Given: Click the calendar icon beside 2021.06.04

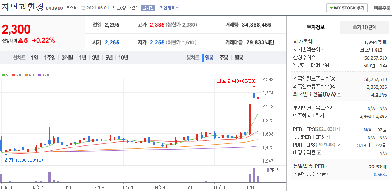Looking at the screenshot, I should (x=83, y=8).
